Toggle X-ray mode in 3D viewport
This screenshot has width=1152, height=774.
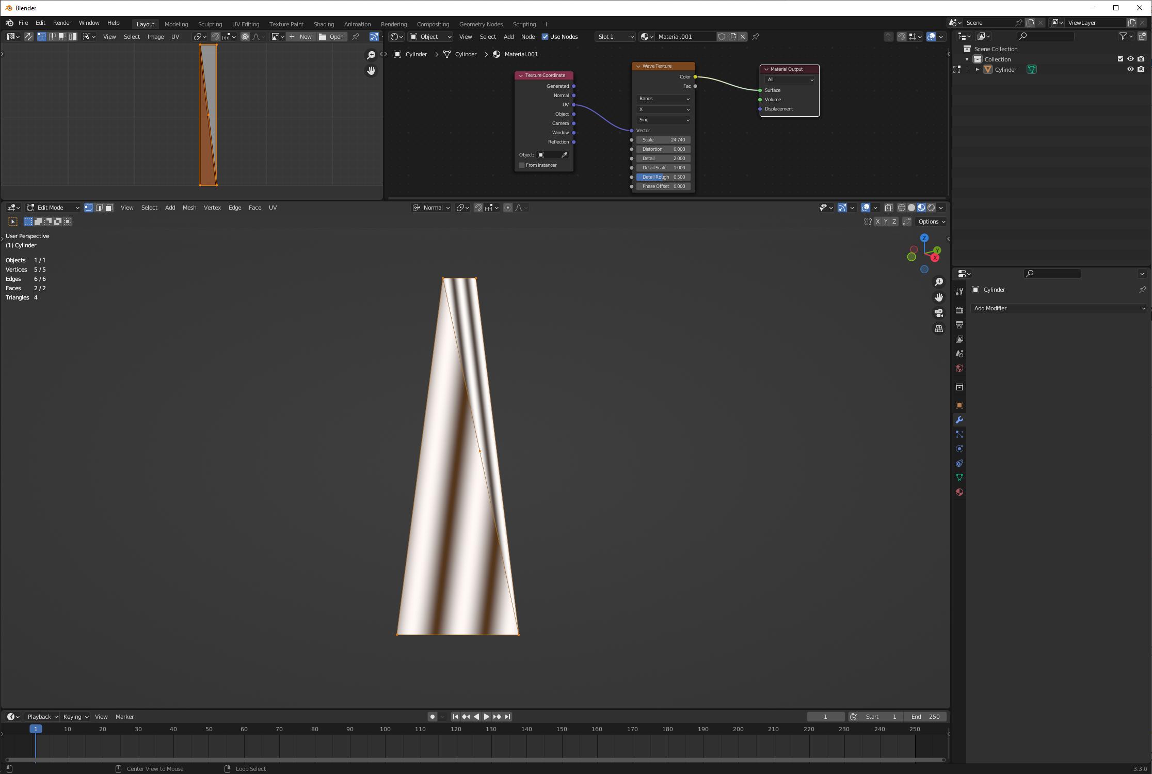(x=889, y=208)
